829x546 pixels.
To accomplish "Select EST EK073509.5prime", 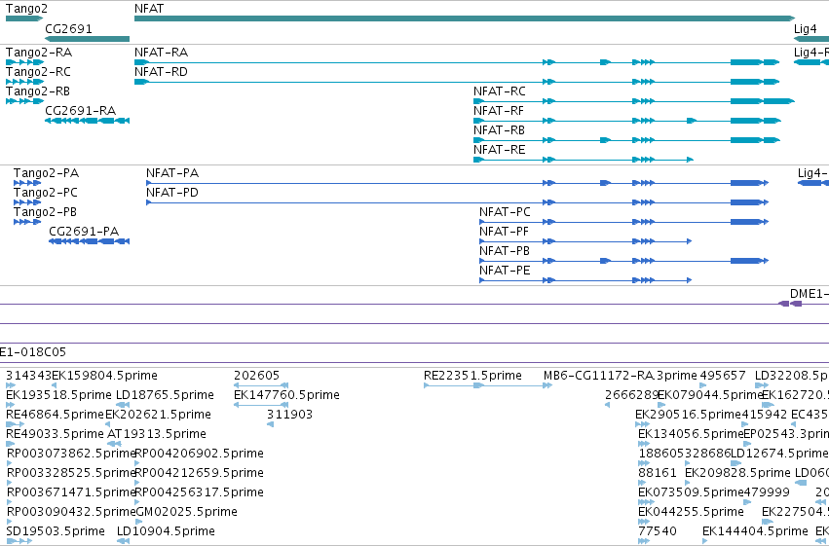I will click(x=691, y=492).
